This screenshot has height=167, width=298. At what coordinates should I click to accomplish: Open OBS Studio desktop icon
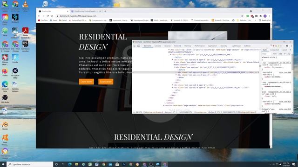pyautogui.click(x=5, y=99)
